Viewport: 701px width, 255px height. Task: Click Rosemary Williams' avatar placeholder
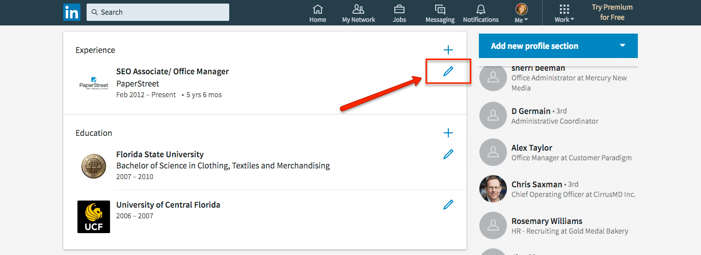click(x=493, y=225)
